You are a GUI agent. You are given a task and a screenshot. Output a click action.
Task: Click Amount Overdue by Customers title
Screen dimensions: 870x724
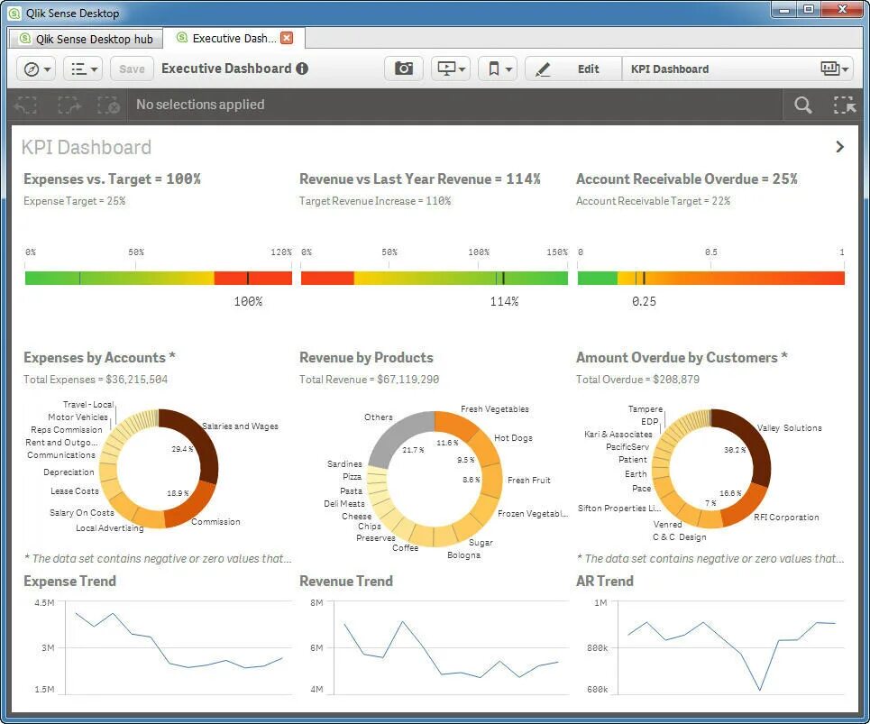tap(682, 358)
